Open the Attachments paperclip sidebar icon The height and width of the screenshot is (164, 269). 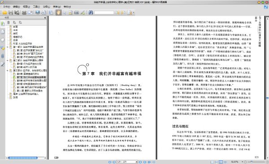click(3, 56)
